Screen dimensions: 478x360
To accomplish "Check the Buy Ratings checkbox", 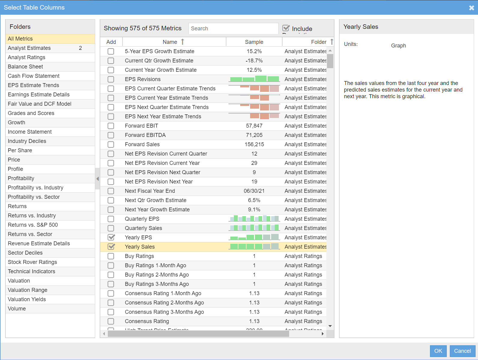I will tap(111, 256).
